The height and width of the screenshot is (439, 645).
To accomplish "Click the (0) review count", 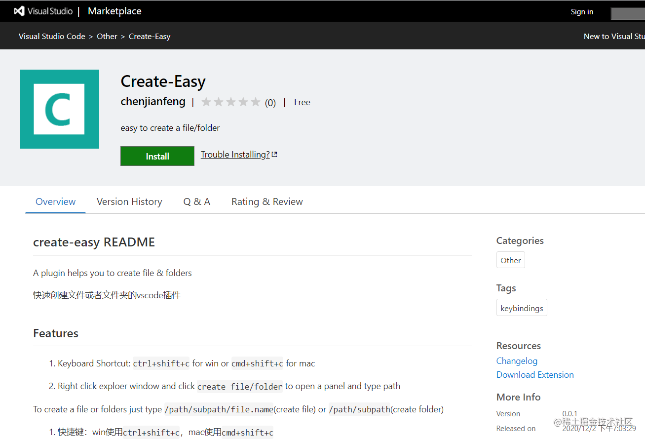I will click(x=270, y=103).
